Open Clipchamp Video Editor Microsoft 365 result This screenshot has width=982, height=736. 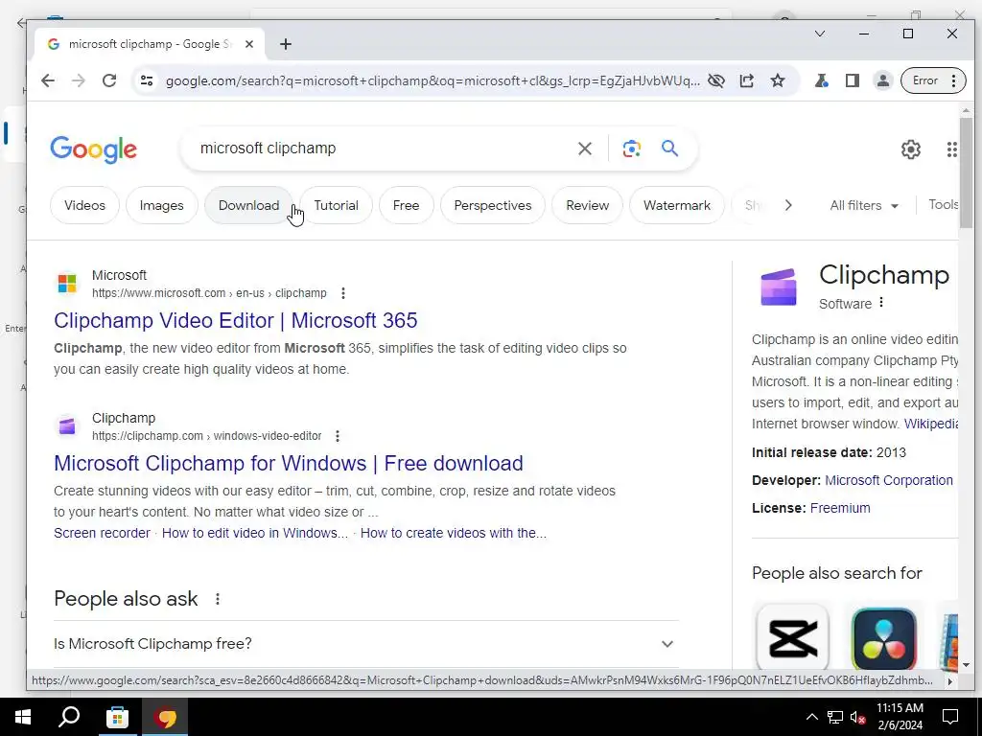tap(236, 320)
